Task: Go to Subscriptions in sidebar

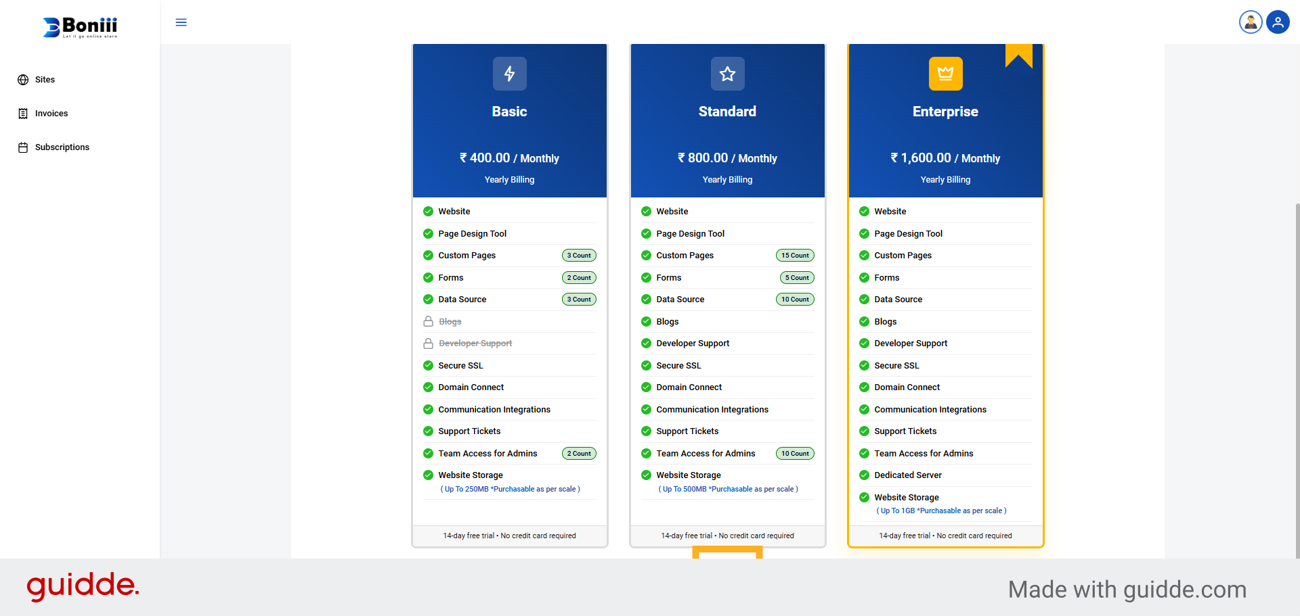Action: 62,147
